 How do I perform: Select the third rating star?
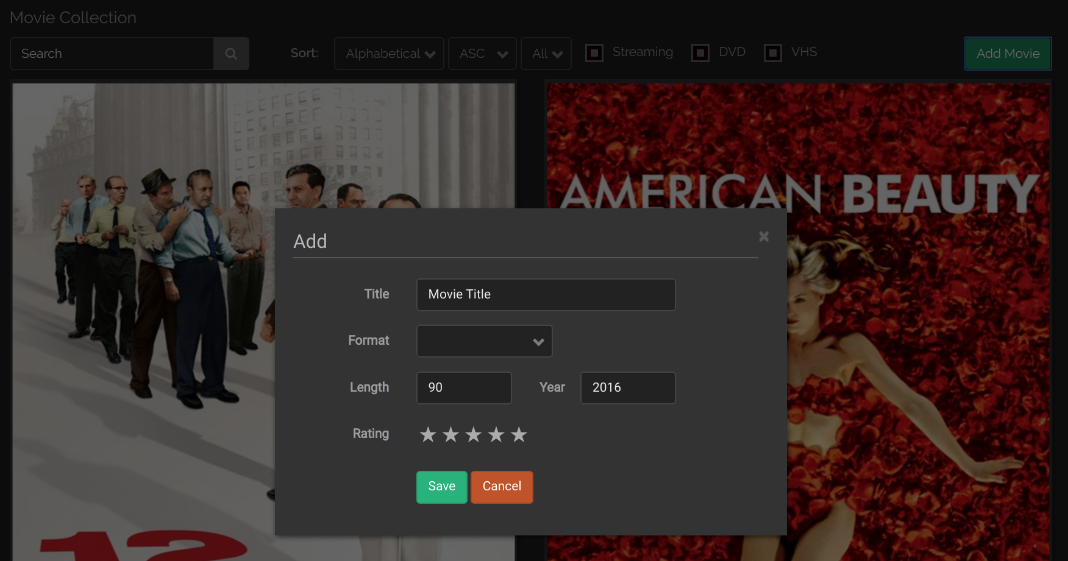coord(473,434)
